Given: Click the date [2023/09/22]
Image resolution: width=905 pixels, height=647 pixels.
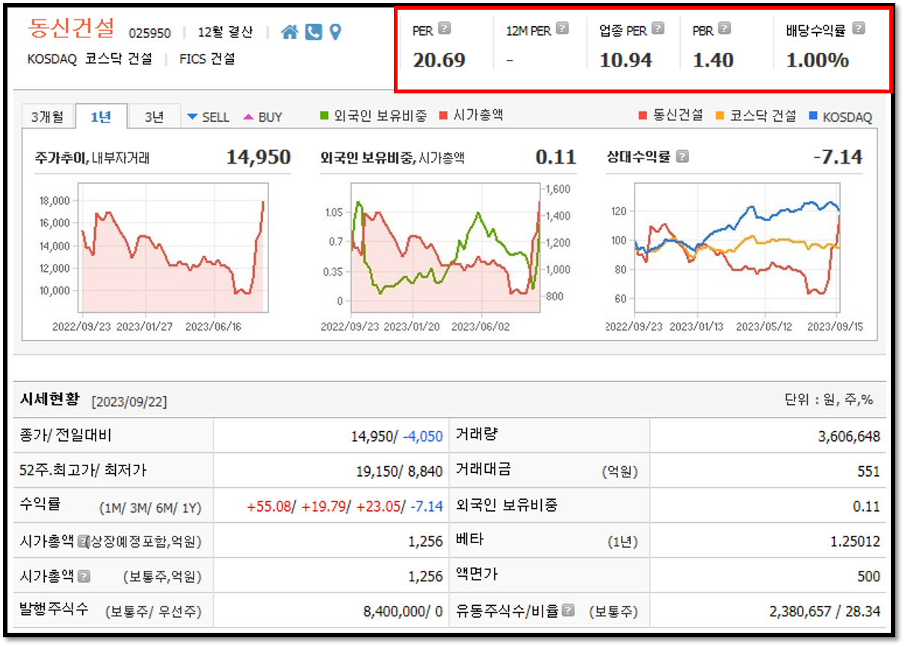Looking at the screenshot, I should click(129, 402).
